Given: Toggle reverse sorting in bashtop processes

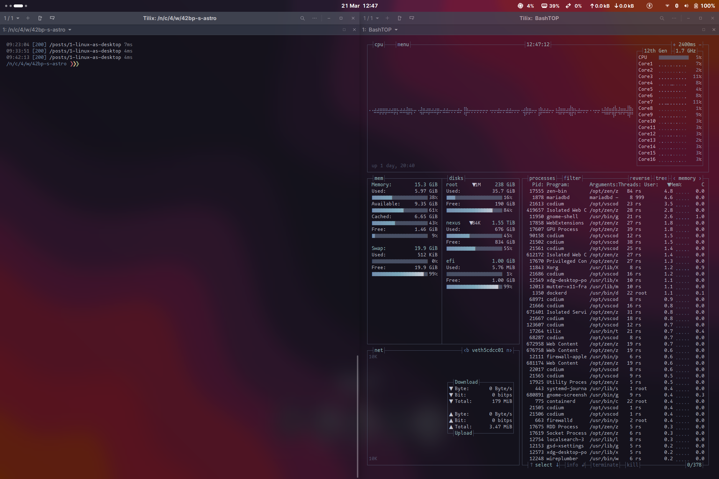Looking at the screenshot, I should point(639,178).
